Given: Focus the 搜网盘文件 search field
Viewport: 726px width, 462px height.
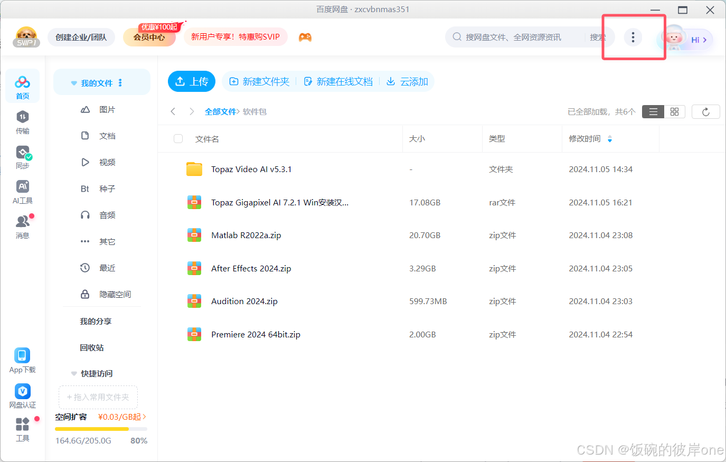Looking at the screenshot, I should pyautogui.click(x=513, y=37).
